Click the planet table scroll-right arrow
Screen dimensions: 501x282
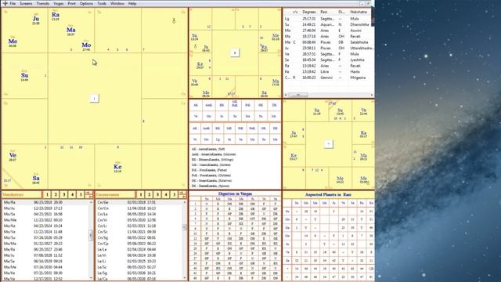pyautogui.click(x=372, y=95)
